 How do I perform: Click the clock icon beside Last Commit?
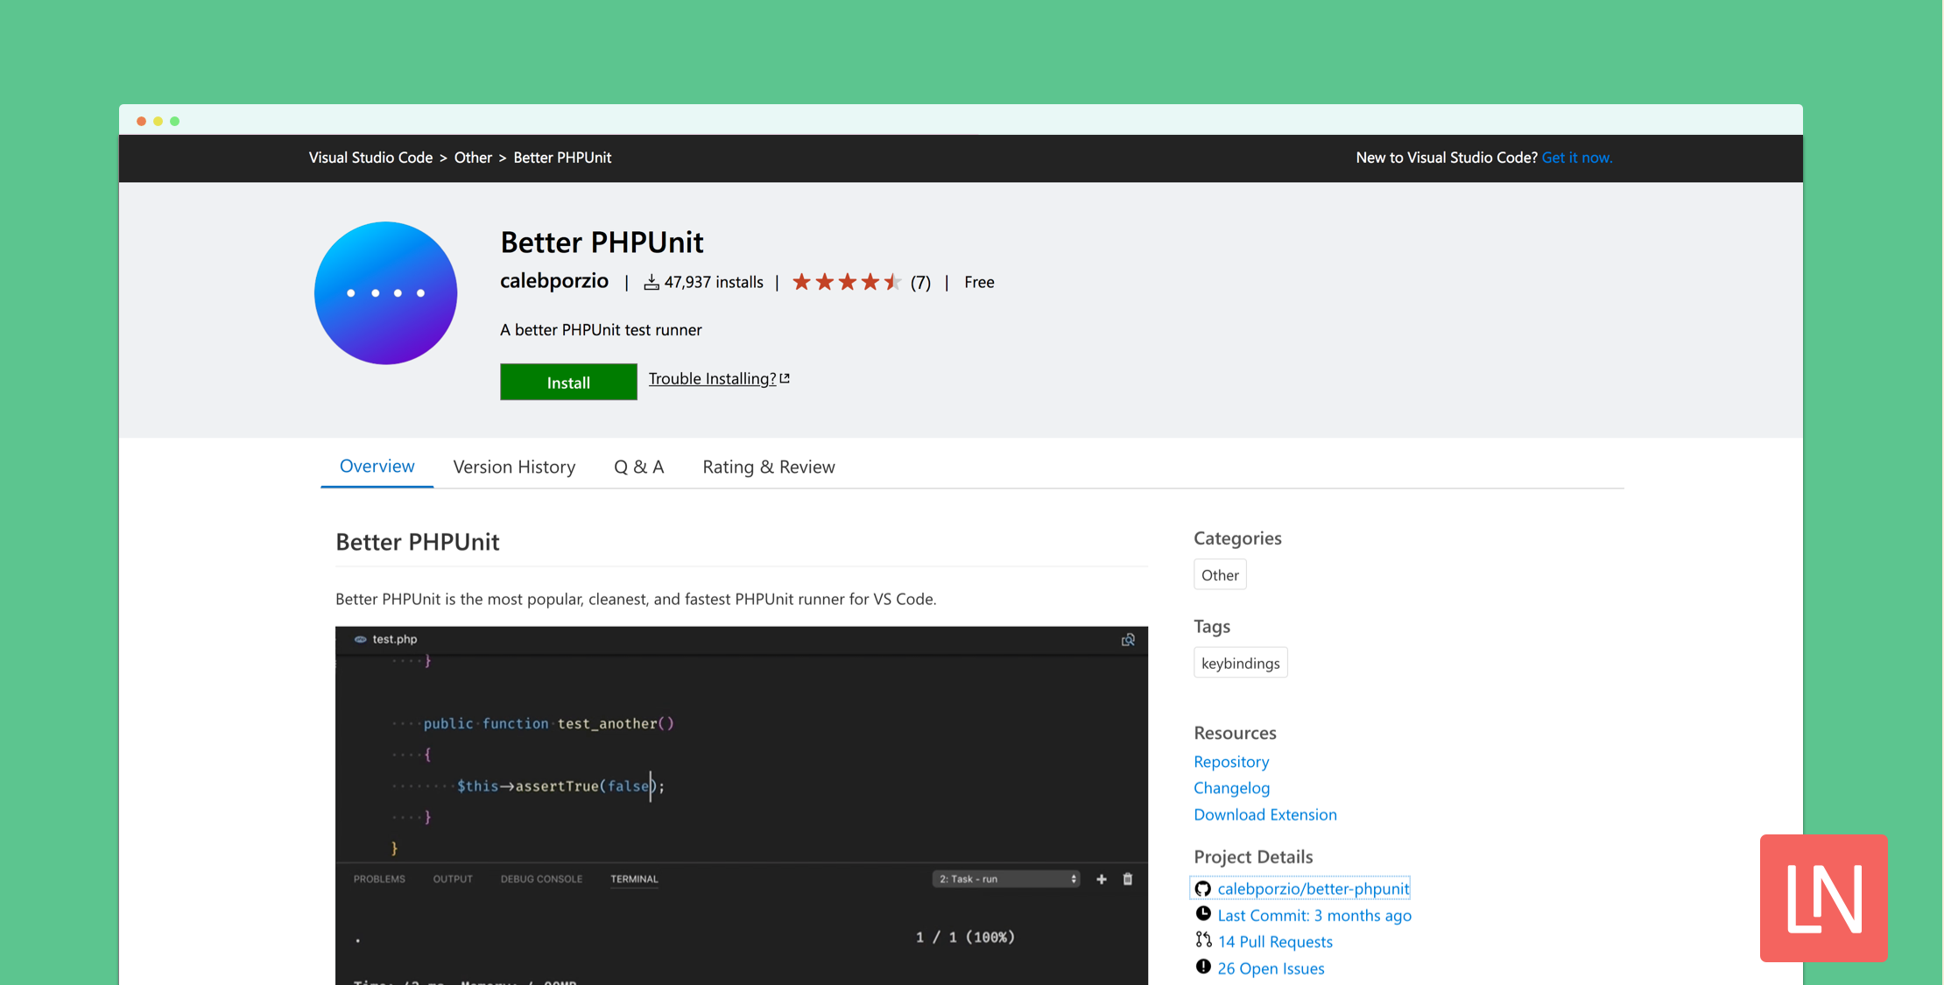click(1203, 914)
